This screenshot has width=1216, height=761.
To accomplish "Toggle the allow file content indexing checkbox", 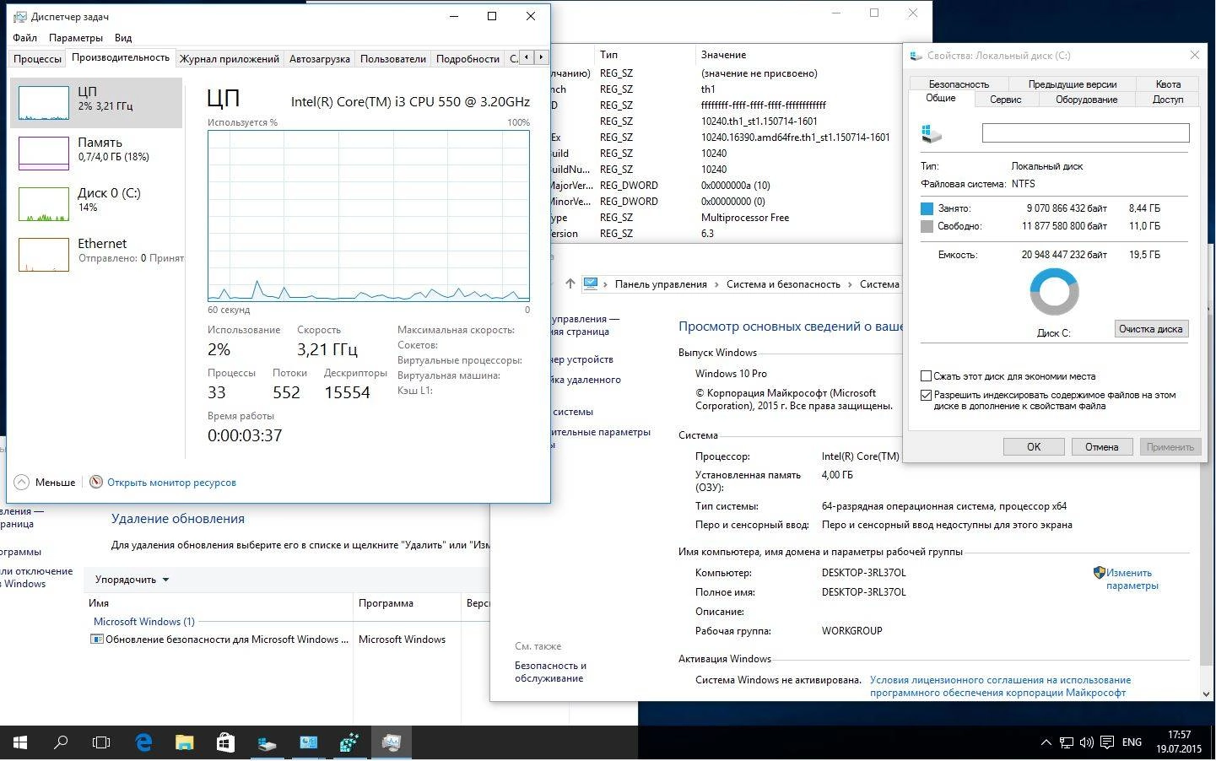I will pyautogui.click(x=926, y=395).
